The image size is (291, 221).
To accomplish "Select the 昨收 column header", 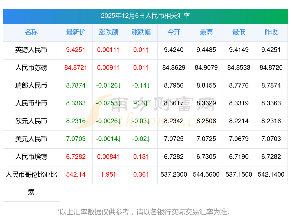I will coord(271,32).
